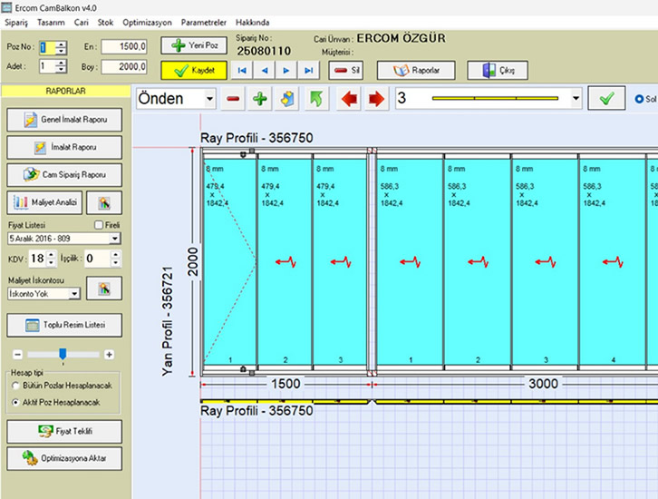Click the Kaydet save button
The width and height of the screenshot is (658, 499).
[193, 70]
